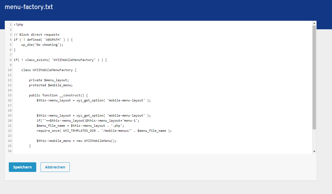Click the scrollbar up arrow icon
The width and height of the screenshot is (332, 194).
[x=314, y=23]
